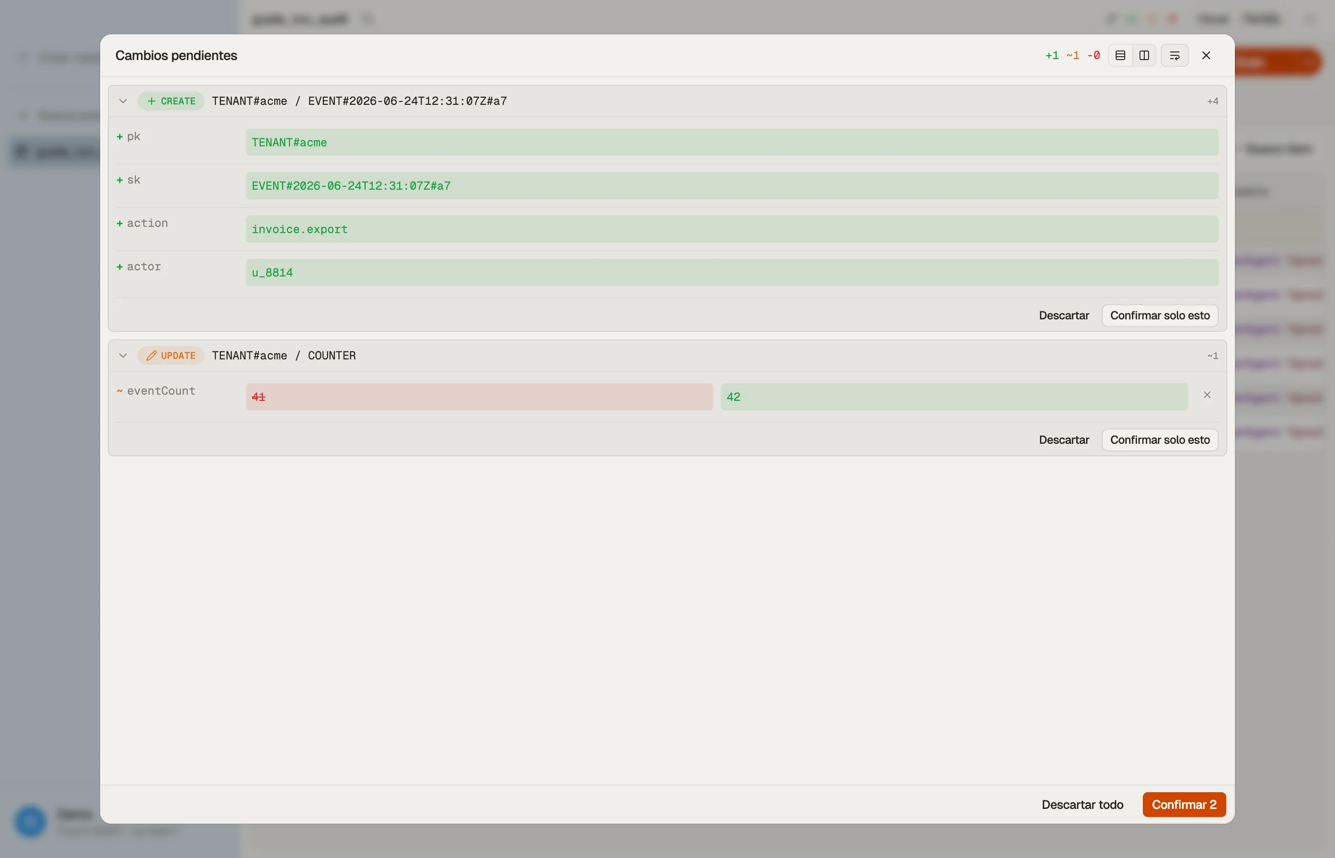Image resolution: width=1335 pixels, height=858 pixels.
Task: Discard the CREATE event change
Action: point(1064,316)
